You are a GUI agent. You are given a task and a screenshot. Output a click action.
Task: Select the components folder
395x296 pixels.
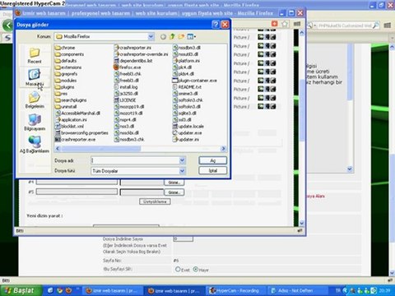[70, 54]
